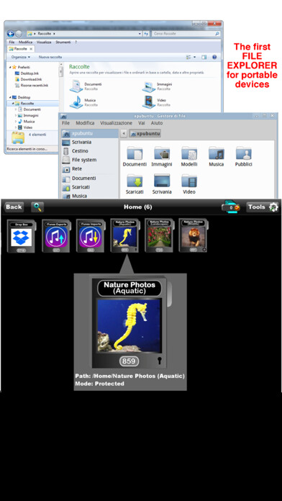Click the Cerca Raccolte search field
Viewport: 282px width, 501px height.
point(186,34)
